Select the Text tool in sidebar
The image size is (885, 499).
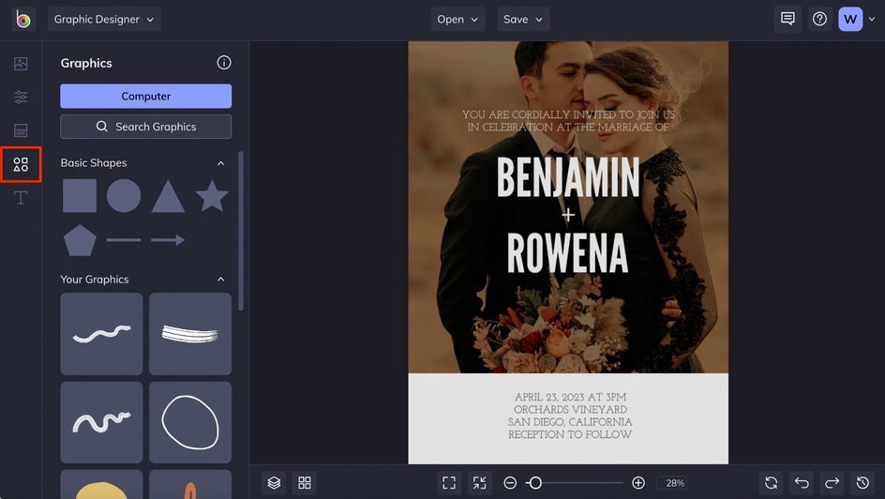point(21,198)
